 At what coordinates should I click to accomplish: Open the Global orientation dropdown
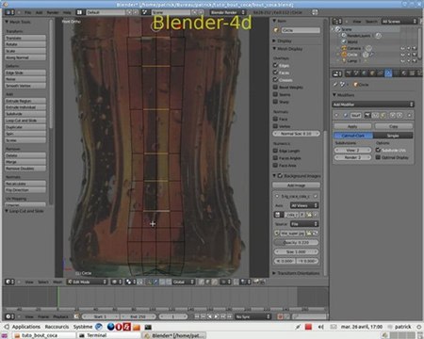coord(184,282)
